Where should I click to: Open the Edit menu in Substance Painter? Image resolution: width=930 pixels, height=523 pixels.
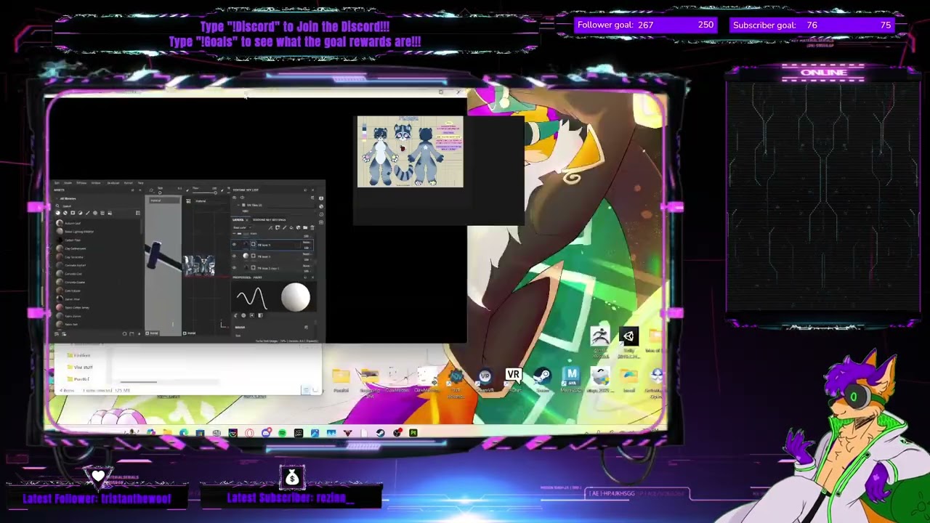point(57,182)
